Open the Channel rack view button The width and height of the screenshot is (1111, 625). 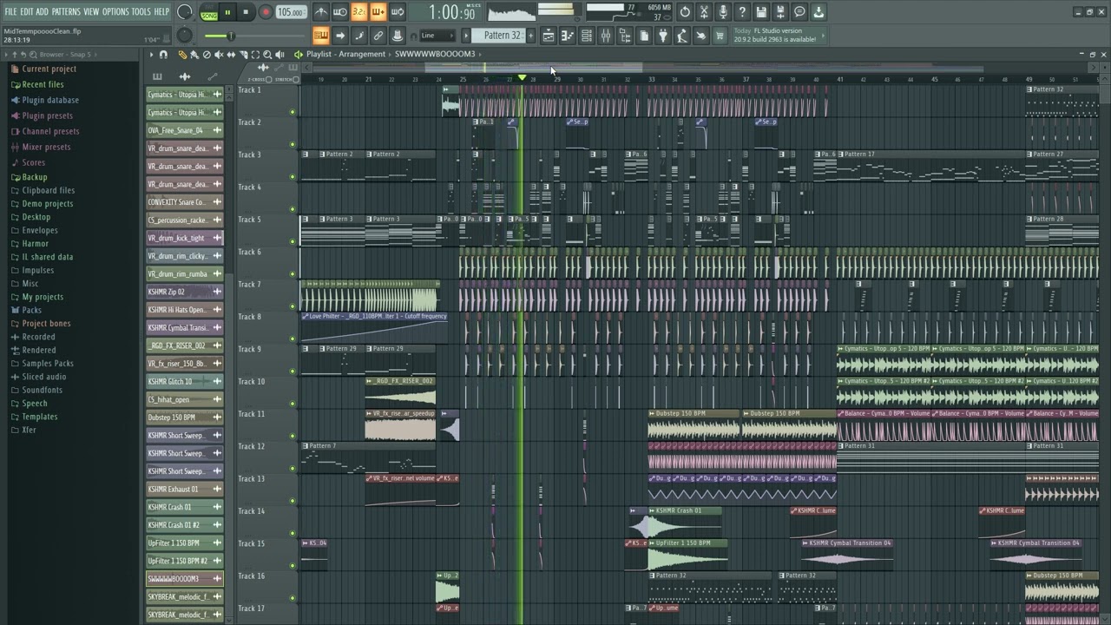(x=587, y=36)
